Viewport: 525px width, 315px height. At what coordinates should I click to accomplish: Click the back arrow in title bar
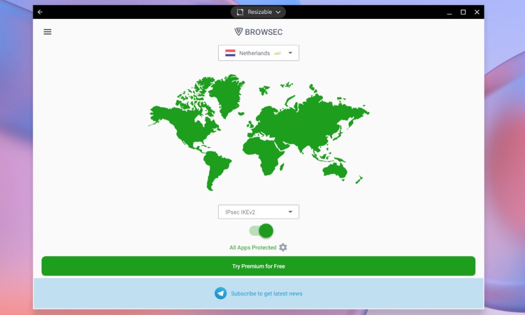[41, 12]
